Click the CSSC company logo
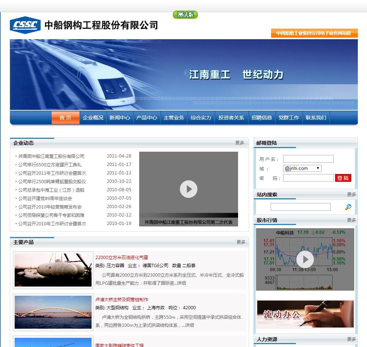This screenshot has width=367, height=347. point(25,25)
